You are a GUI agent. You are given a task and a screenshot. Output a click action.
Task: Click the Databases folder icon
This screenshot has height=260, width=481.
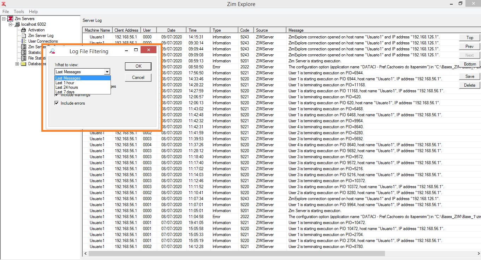pyautogui.click(x=24, y=64)
